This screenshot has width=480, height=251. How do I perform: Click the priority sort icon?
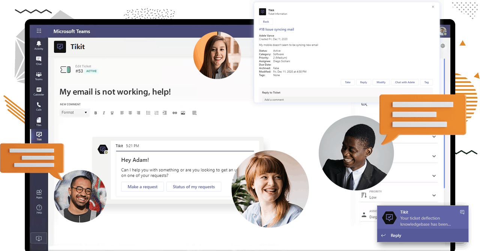pyautogui.click(x=364, y=195)
